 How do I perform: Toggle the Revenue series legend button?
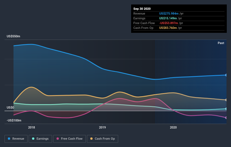pyautogui.click(x=16, y=139)
